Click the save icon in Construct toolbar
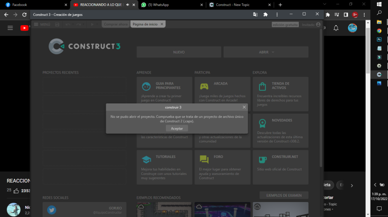388x217 pixels. coord(57,24)
